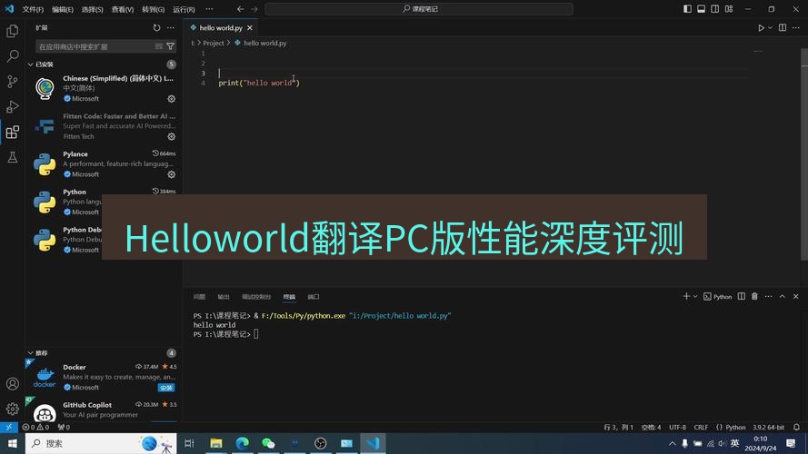Image resolution: width=808 pixels, height=454 pixels.
Task: Refresh the extensions list
Action: coord(156,28)
